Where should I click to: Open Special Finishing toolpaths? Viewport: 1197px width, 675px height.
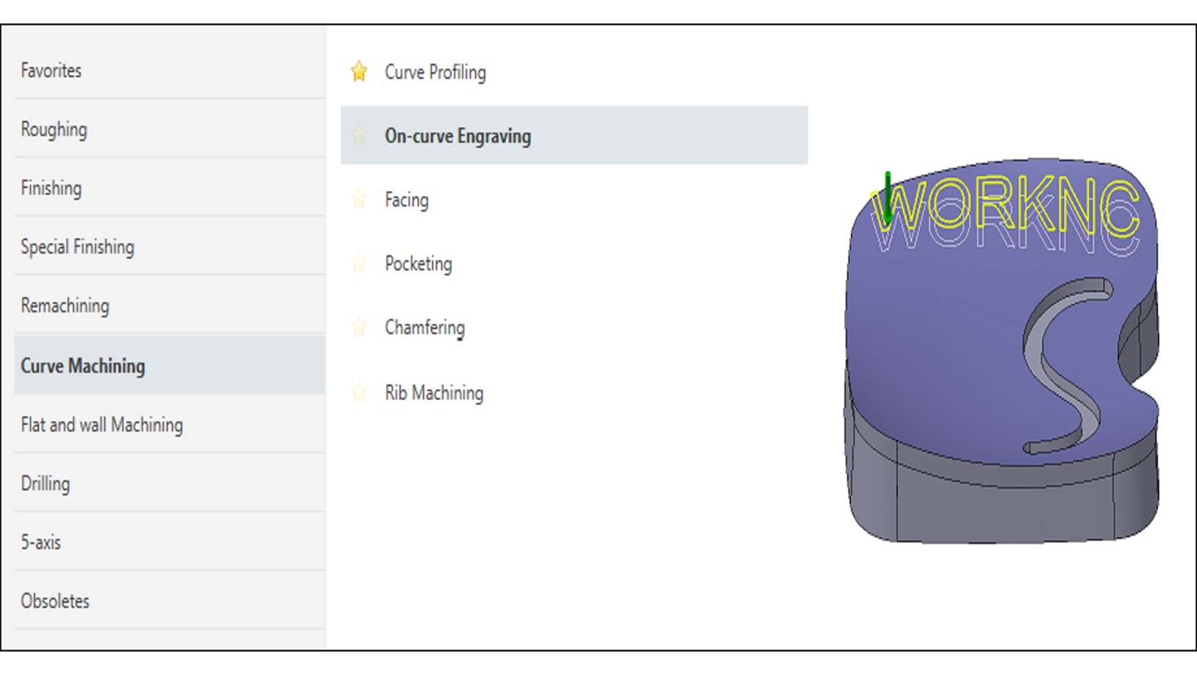[77, 247]
